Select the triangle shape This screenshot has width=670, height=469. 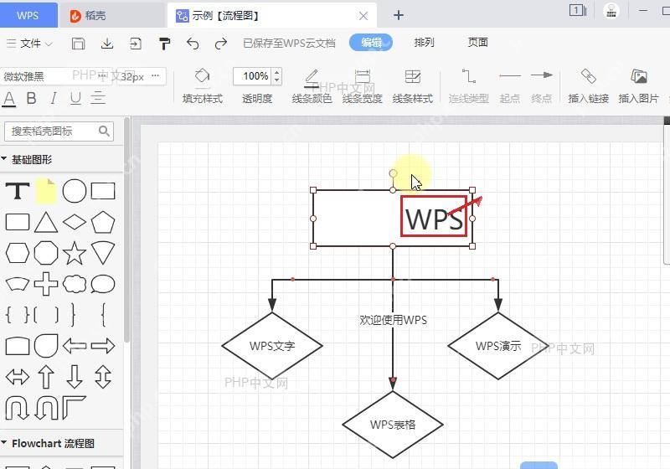(x=46, y=223)
